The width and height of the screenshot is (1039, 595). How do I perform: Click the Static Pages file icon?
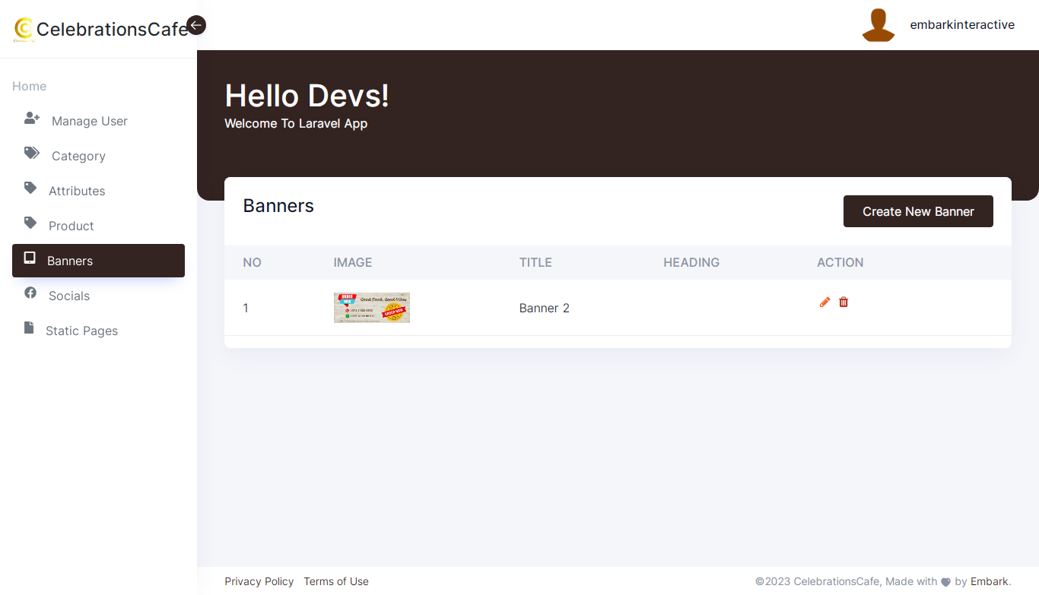coord(29,328)
